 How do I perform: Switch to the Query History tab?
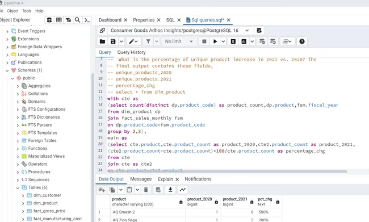(131, 52)
